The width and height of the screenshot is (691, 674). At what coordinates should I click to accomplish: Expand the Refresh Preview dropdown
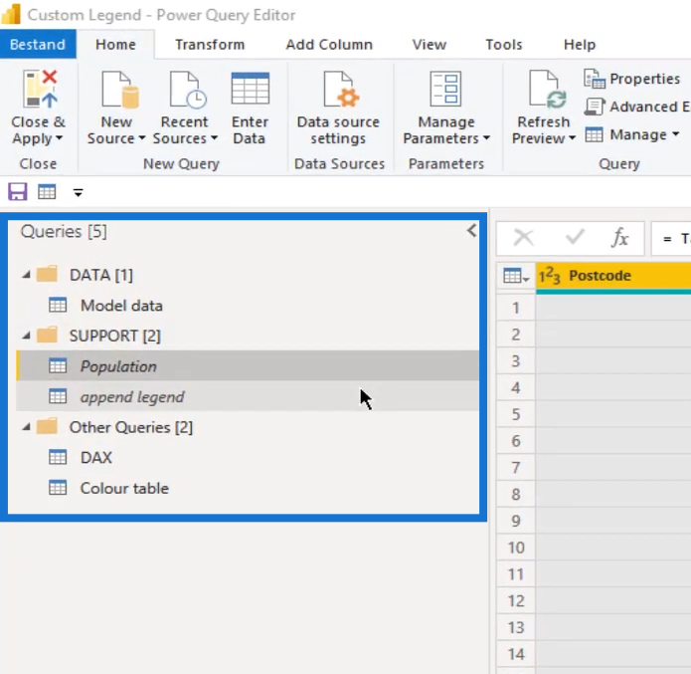click(572, 138)
